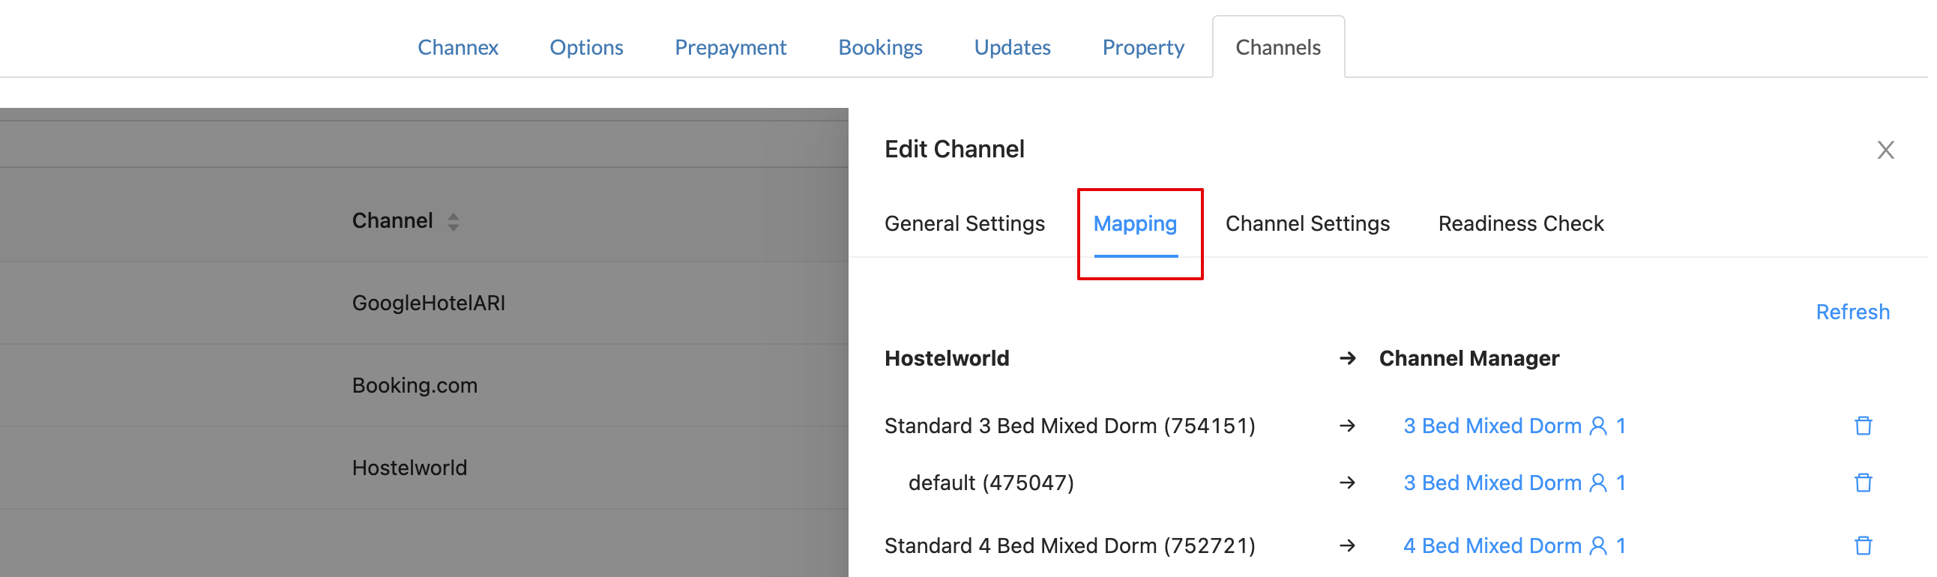1937x577 pixels.
Task: Switch to the Bookings tab
Action: pos(881,47)
